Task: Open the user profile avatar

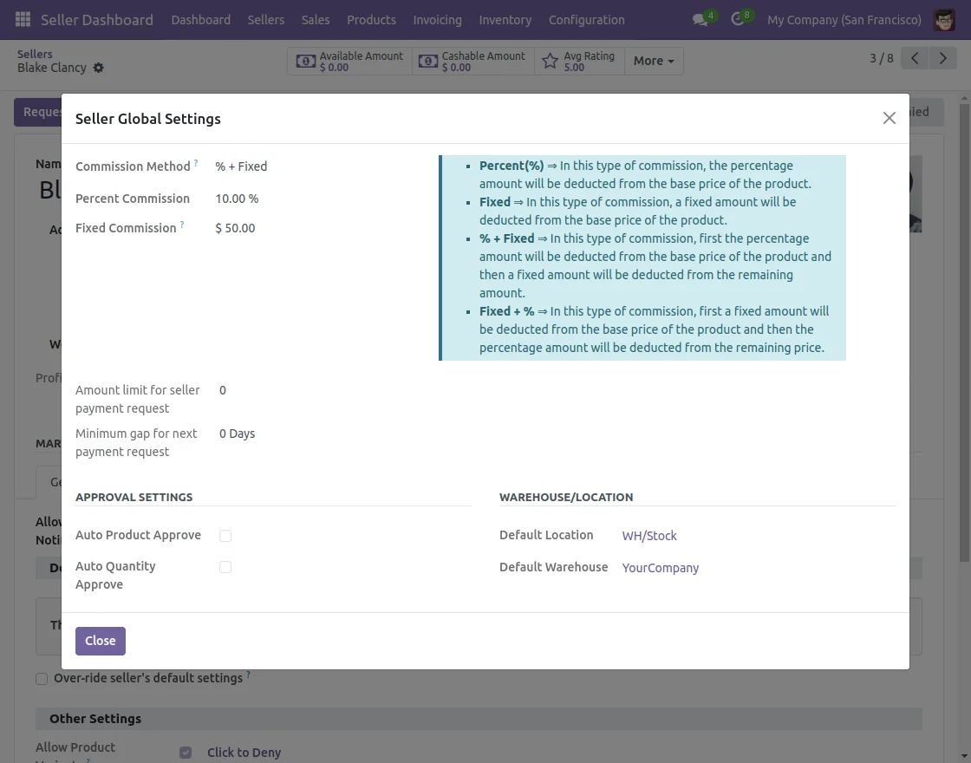Action: click(944, 19)
